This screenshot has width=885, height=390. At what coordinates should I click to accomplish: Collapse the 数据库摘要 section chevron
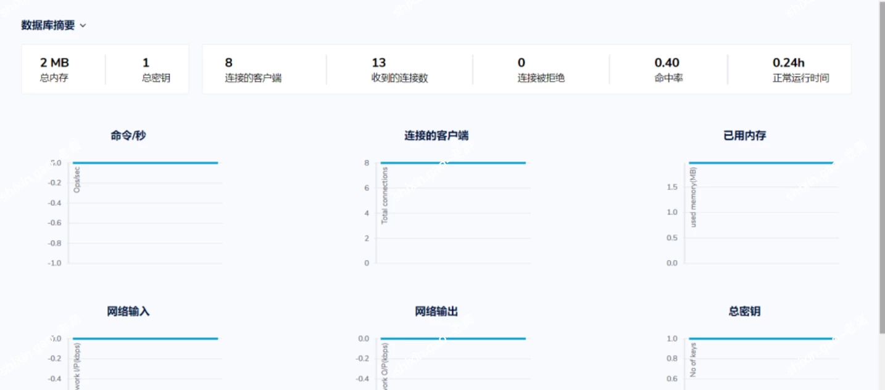pyautogui.click(x=83, y=26)
